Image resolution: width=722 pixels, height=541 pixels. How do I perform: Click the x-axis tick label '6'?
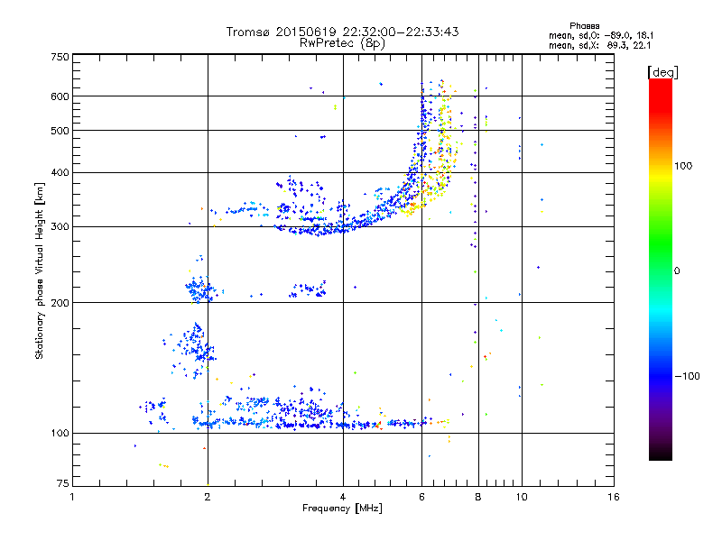click(x=421, y=497)
